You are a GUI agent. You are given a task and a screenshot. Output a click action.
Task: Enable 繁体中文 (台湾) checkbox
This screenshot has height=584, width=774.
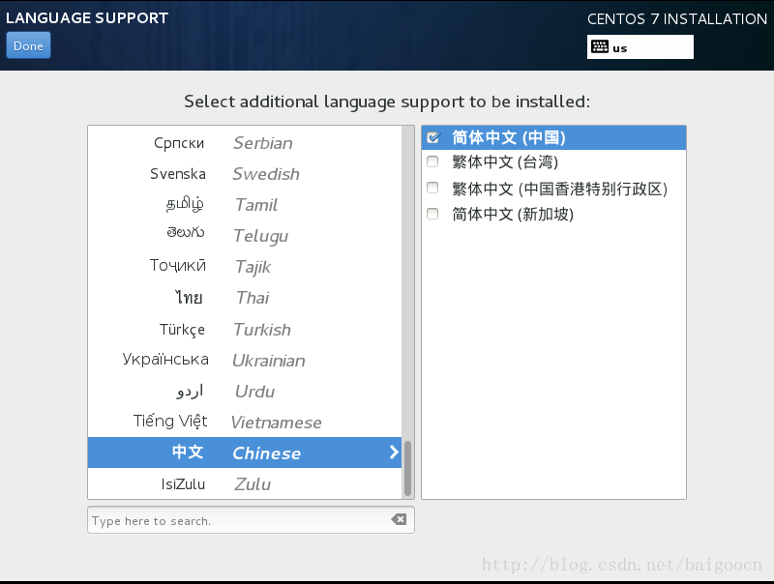pos(432,162)
